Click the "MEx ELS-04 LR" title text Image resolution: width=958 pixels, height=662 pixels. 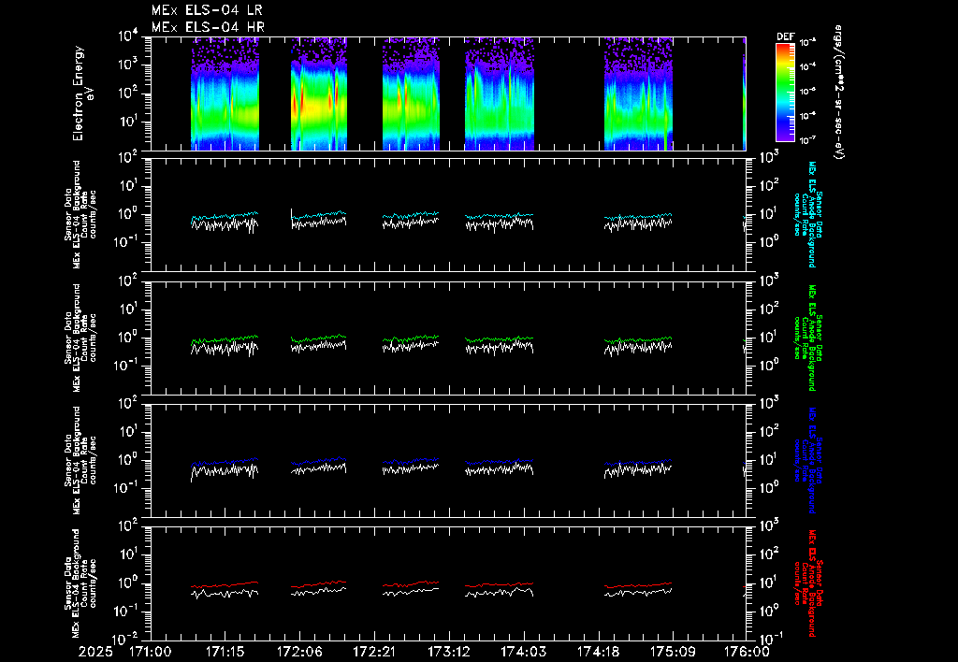point(207,10)
